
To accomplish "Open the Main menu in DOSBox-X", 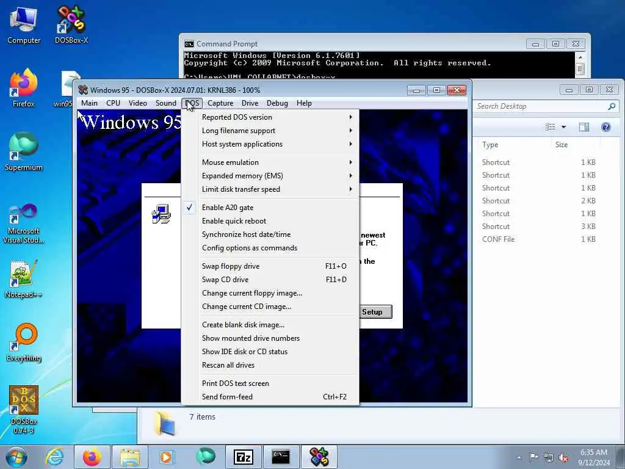I will pyautogui.click(x=89, y=103).
